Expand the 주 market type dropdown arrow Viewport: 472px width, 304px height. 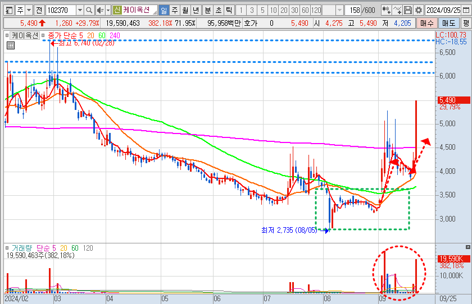(29, 11)
